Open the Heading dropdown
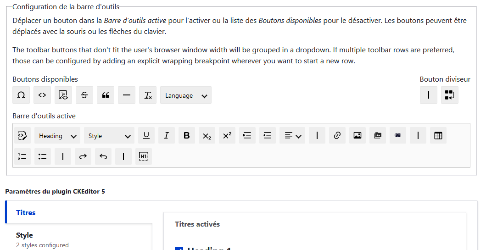 (57, 135)
